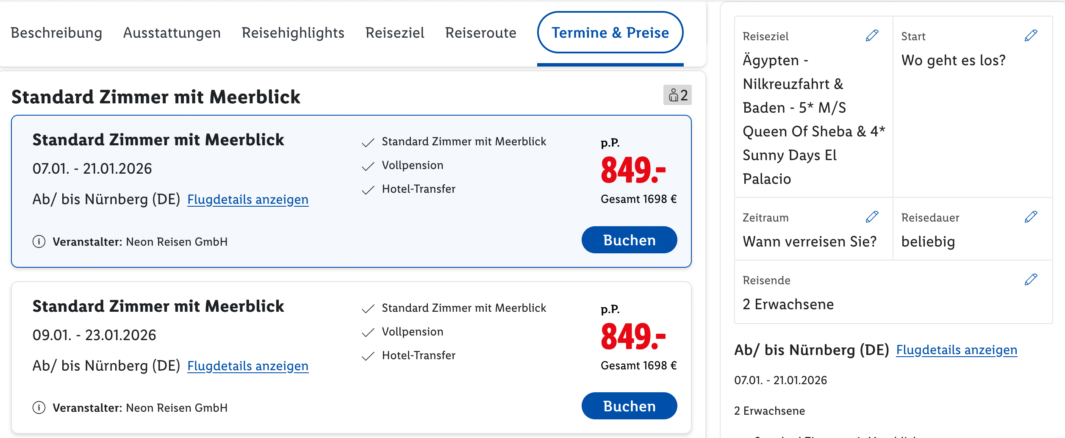1065x438 pixels.
Task: Open Flugdetails anzeigen in the sidebar summary
Action: 956,350
